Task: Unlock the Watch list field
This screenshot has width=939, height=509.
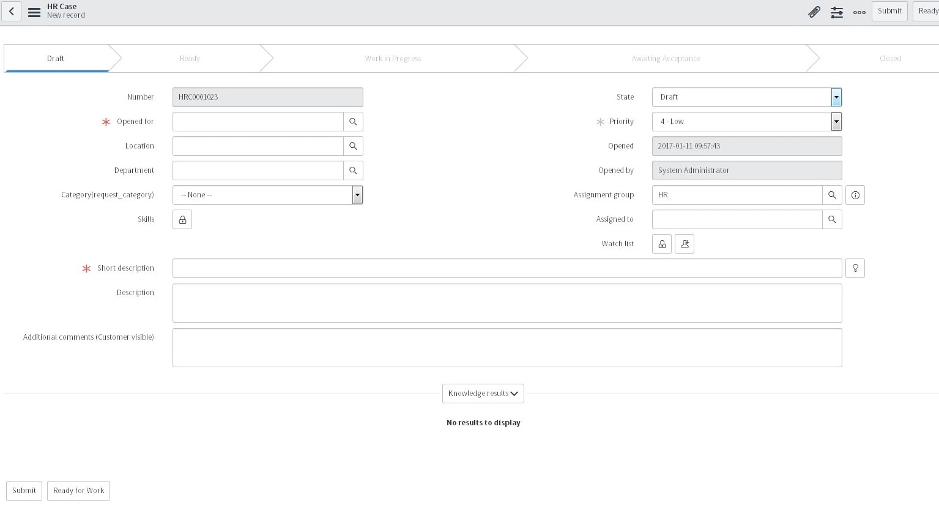Action: 662,244
